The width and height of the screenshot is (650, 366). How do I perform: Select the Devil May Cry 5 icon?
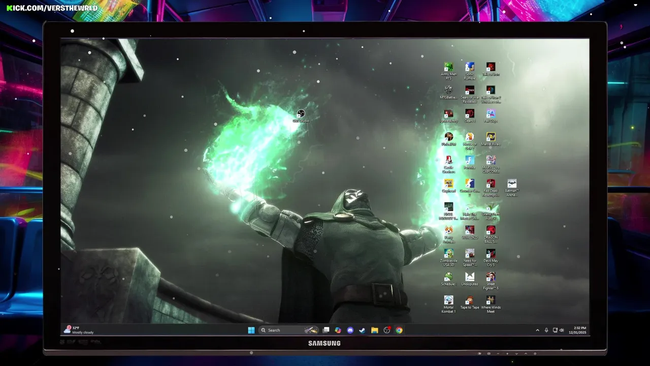point(491,258)
